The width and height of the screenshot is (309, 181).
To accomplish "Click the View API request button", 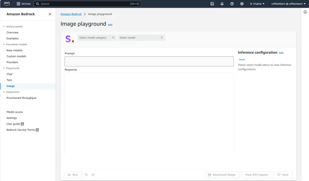I will click(x=256, y=175).
